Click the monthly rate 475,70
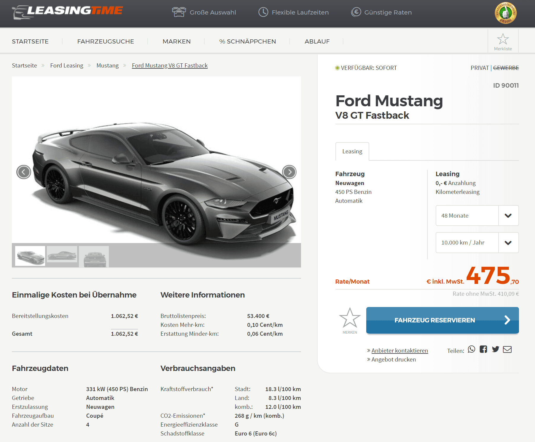The width and height of the screenshot is (535, 442). (x=492, y=275)
